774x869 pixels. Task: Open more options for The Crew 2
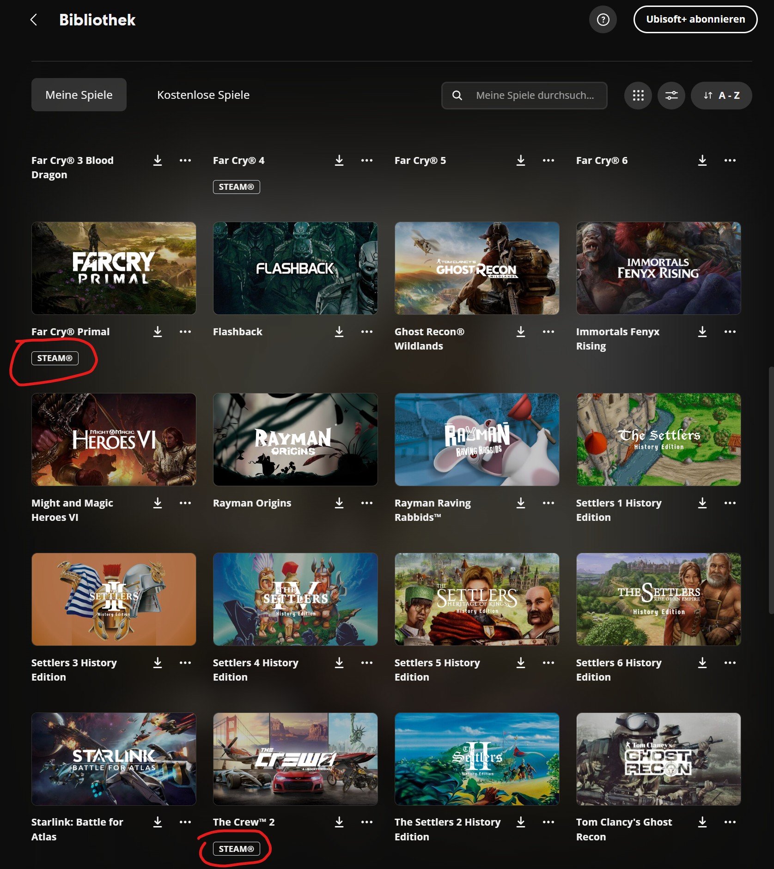click(x=367, y=822)
